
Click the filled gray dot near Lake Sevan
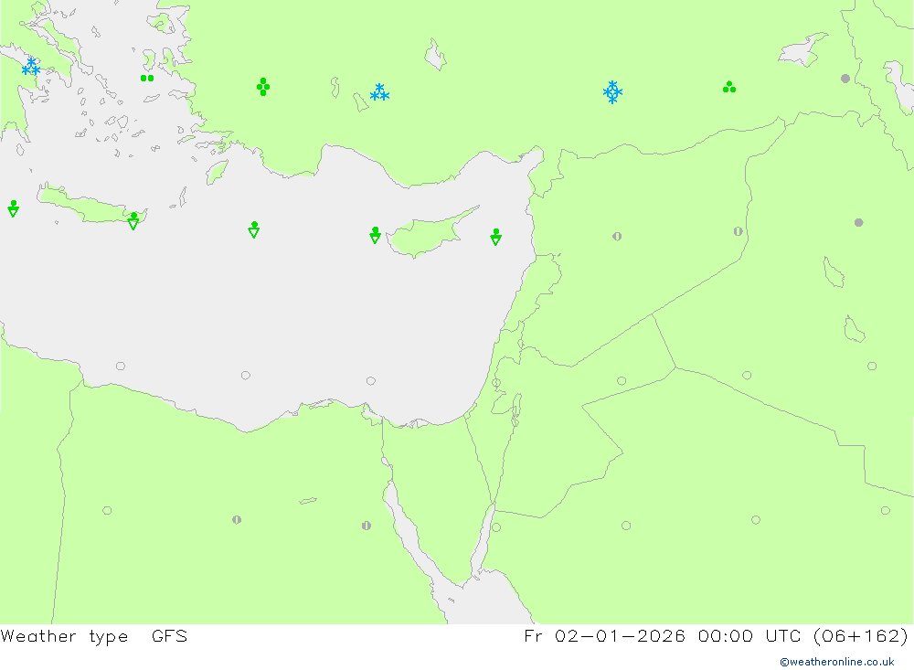coord(845,78)
